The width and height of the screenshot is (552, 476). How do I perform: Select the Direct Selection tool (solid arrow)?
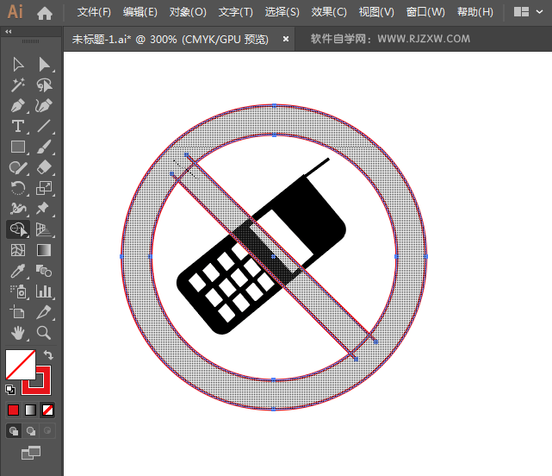coord(44,65)
